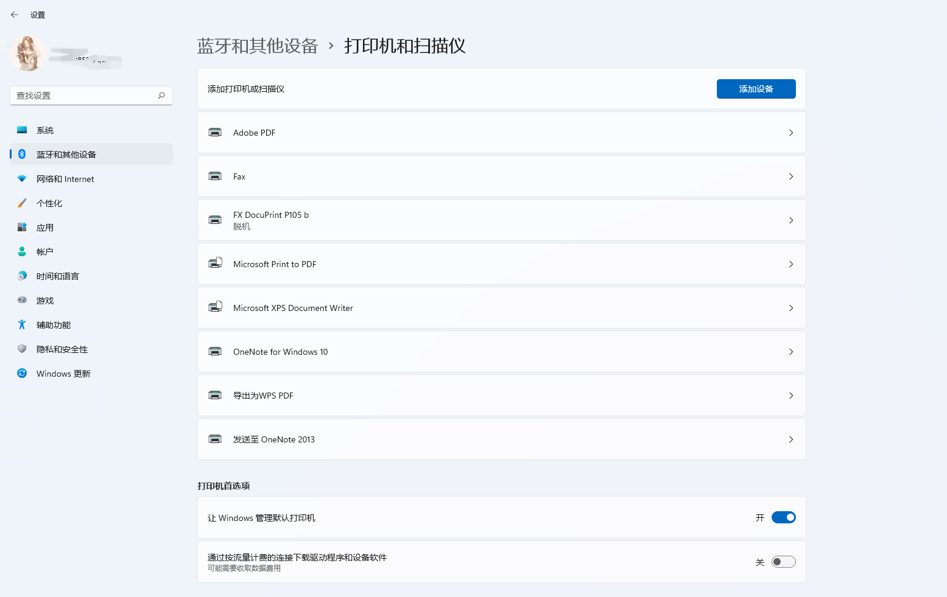Screen dimensions: 947x597
Task: Click the back arrow in the title bar
Action: click(15, 15)
